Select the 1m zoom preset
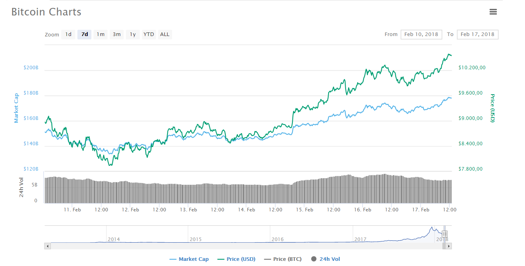525x266 pixels. pyautogui.click(x=100, y=34)
